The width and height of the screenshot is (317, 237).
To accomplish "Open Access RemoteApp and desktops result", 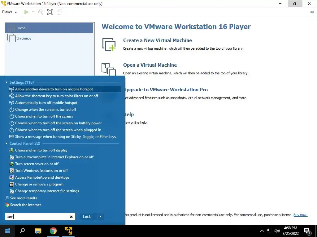I will [65, 177].
